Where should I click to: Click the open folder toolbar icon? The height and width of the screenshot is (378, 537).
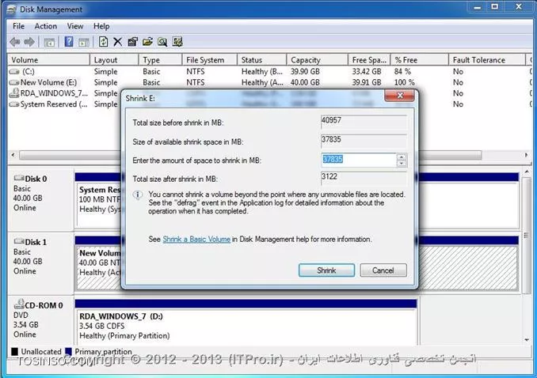tap(147, 42)
